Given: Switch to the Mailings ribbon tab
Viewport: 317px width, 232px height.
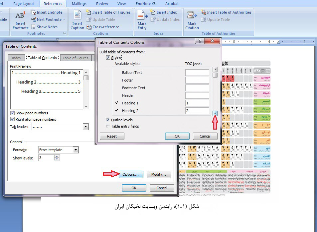Looking at the screenshot, I should (79, 4).
